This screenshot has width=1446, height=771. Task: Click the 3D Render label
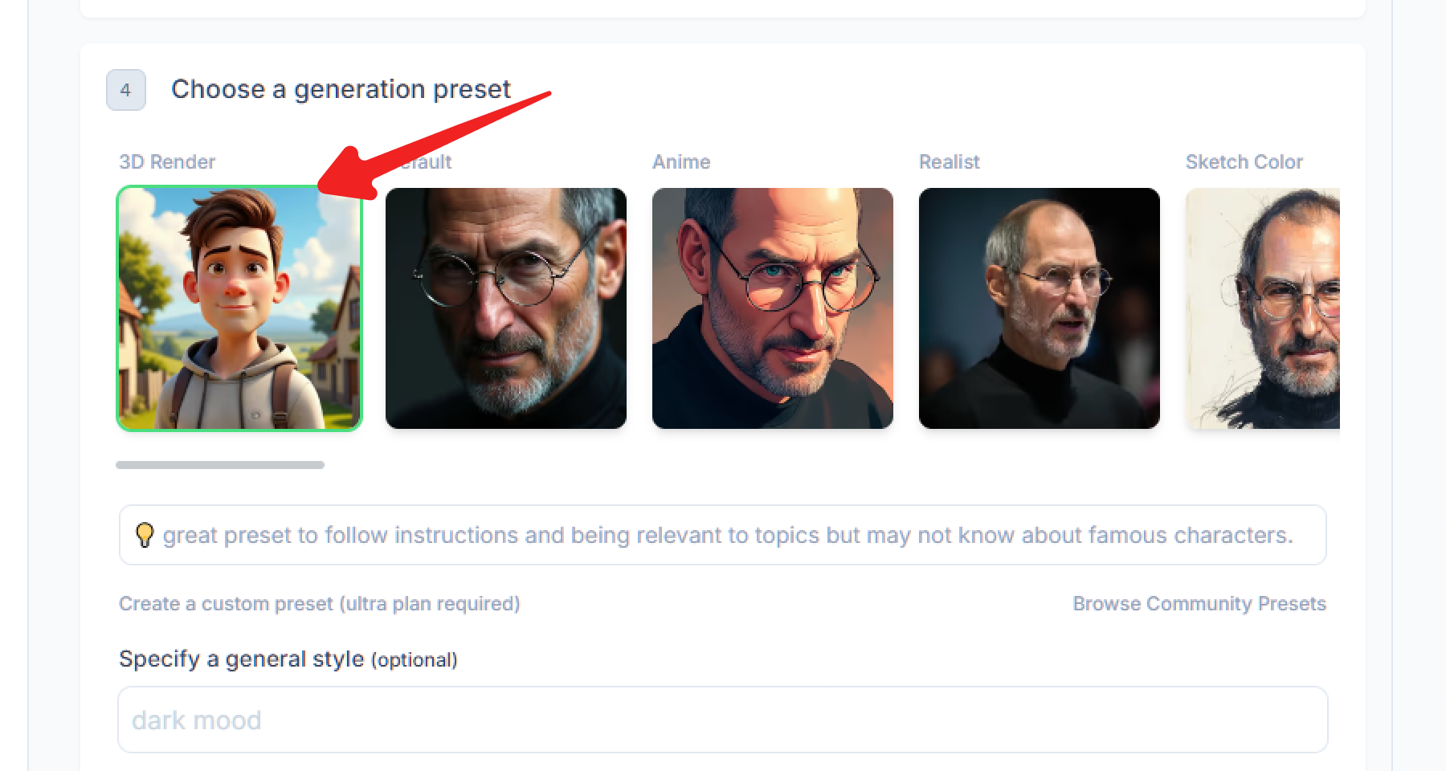click(x=166, y=161)
